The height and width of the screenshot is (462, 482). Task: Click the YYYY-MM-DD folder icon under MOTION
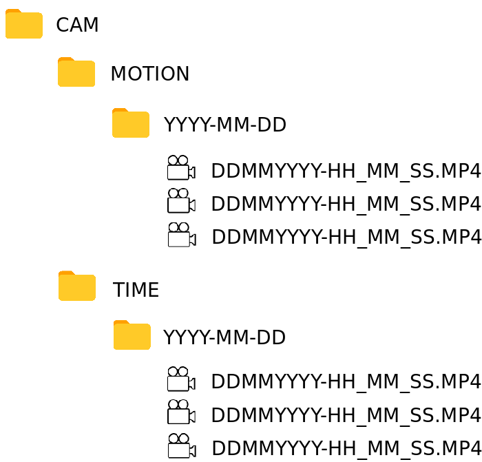131,123
